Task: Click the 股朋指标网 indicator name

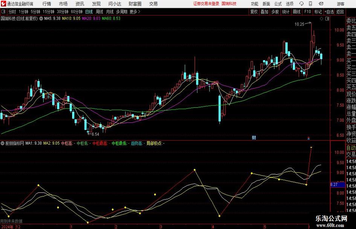Action: coord(15,143)
